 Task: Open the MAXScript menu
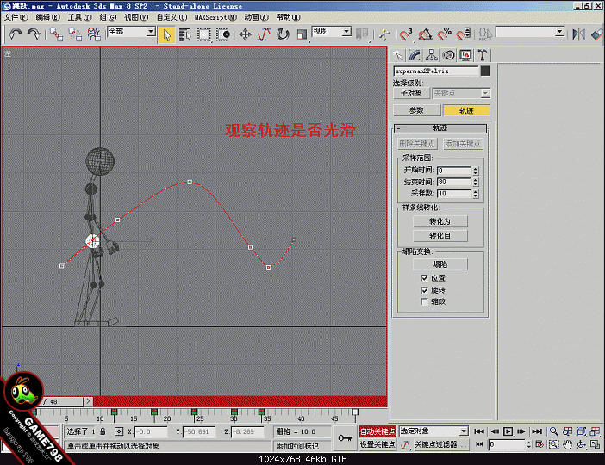(x=215, y=17)
